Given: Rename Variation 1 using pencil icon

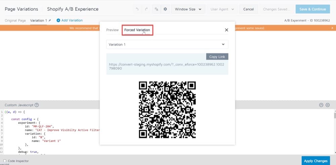Looking at the screenshot, I should coord(50,20).
